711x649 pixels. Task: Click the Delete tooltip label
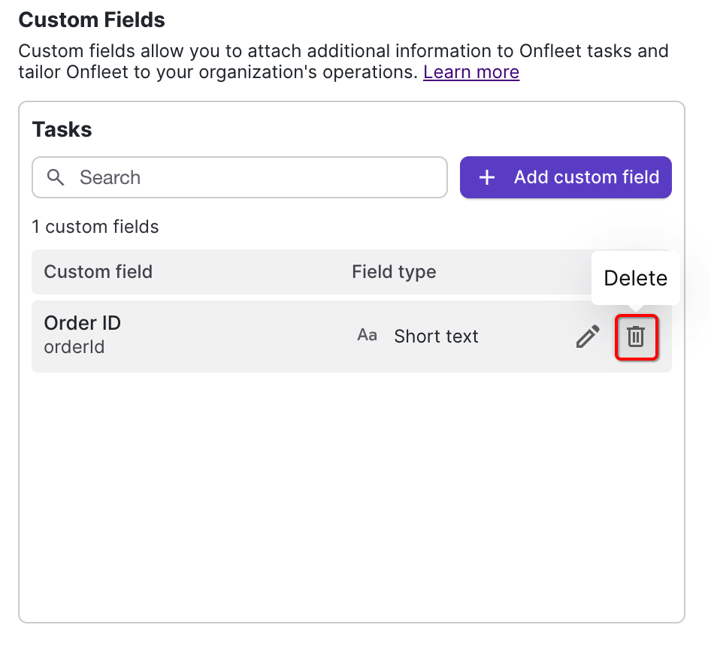(x=635, y=278)
